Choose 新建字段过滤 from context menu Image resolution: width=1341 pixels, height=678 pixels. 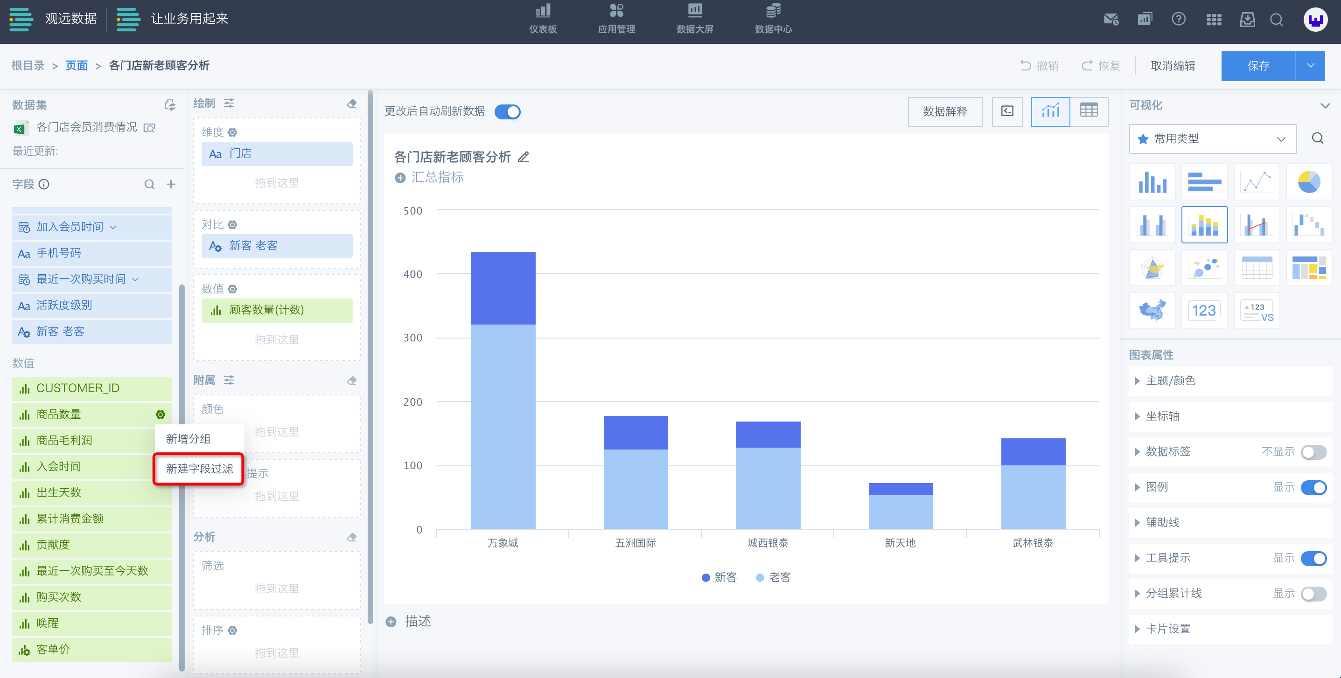tap(199, 469)
